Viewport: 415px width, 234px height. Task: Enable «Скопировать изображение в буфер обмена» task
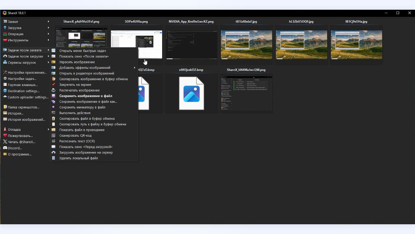pyautogui.click(x=93, y=79)
